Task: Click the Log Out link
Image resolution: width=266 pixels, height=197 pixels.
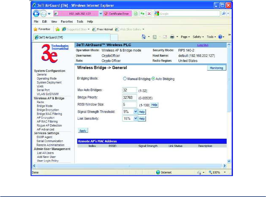Action: 203,45
